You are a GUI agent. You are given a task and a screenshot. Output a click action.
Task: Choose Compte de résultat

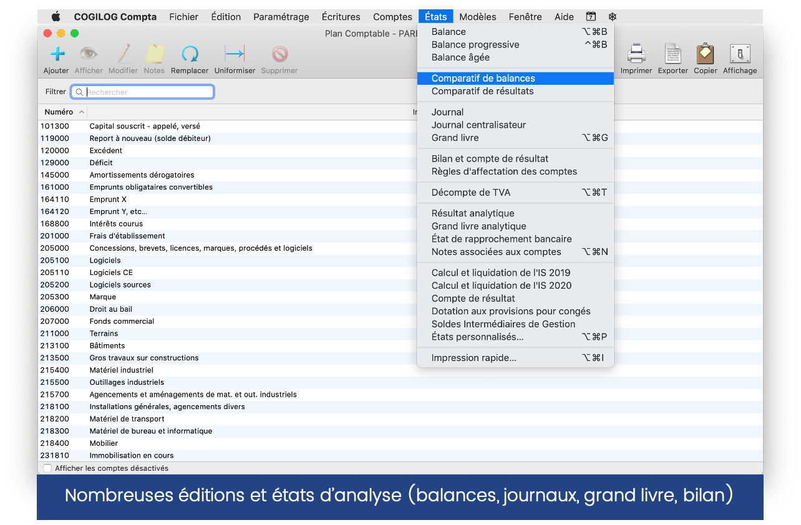point(515,299)
